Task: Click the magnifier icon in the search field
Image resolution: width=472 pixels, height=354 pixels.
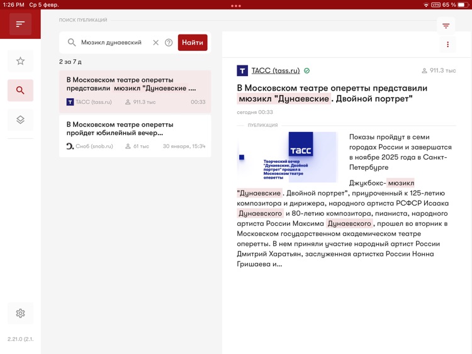Action: click(x=71, y=42)
